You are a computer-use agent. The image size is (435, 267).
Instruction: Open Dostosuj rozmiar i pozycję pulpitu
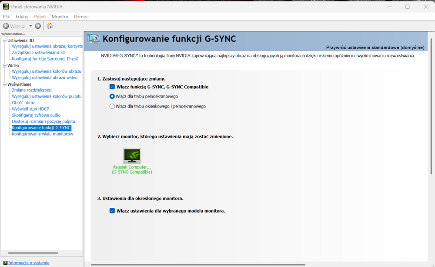[43, 122]
